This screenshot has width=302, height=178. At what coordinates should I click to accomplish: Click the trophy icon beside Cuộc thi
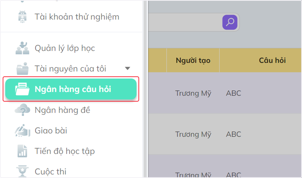pos(22,171)
